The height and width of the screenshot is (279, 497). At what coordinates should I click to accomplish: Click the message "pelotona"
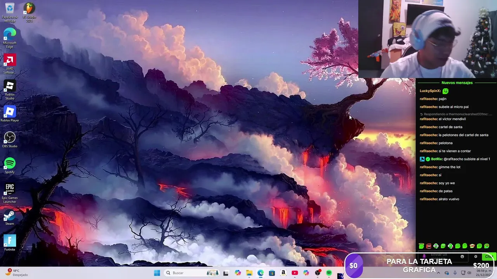click(446, 143)
